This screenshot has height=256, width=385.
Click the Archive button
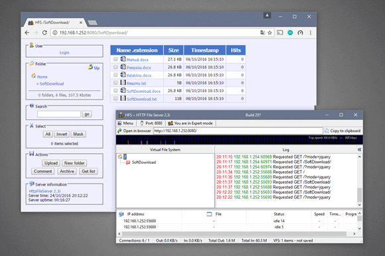(x=67, y=171)
